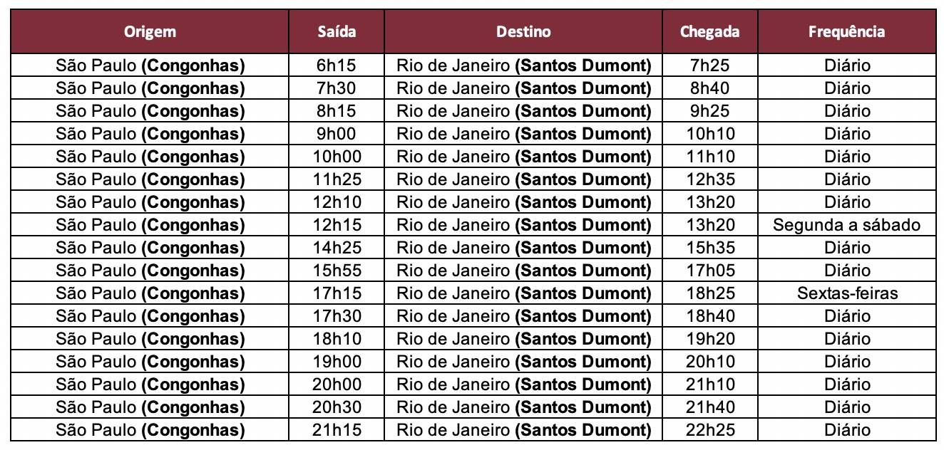Click the 17h05 arrival cell
The image size is (944, 450).
709,271
